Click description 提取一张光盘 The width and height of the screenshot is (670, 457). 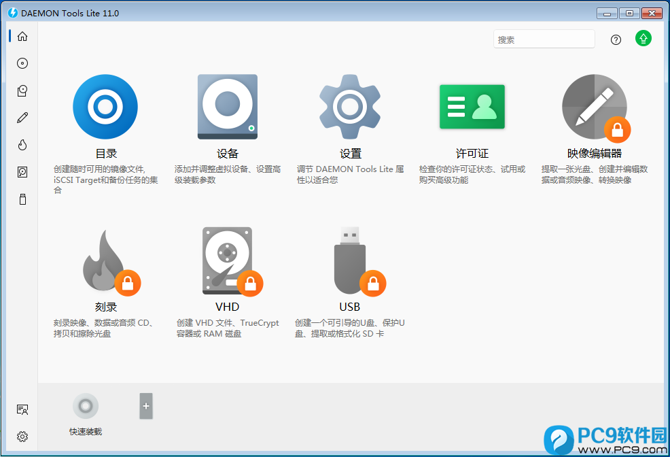[x=595, y=174]
